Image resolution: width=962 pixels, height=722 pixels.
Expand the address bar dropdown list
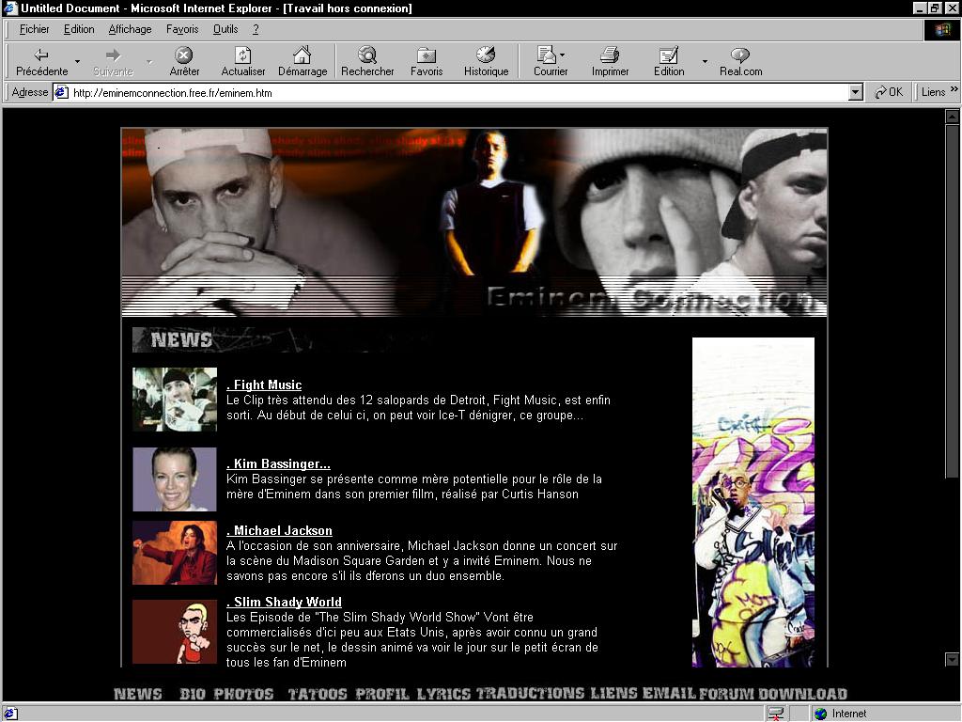(856, 93)
